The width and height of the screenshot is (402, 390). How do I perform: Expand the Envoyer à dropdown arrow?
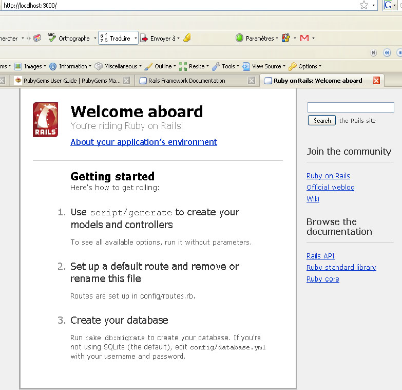click(x=178, y=38)
